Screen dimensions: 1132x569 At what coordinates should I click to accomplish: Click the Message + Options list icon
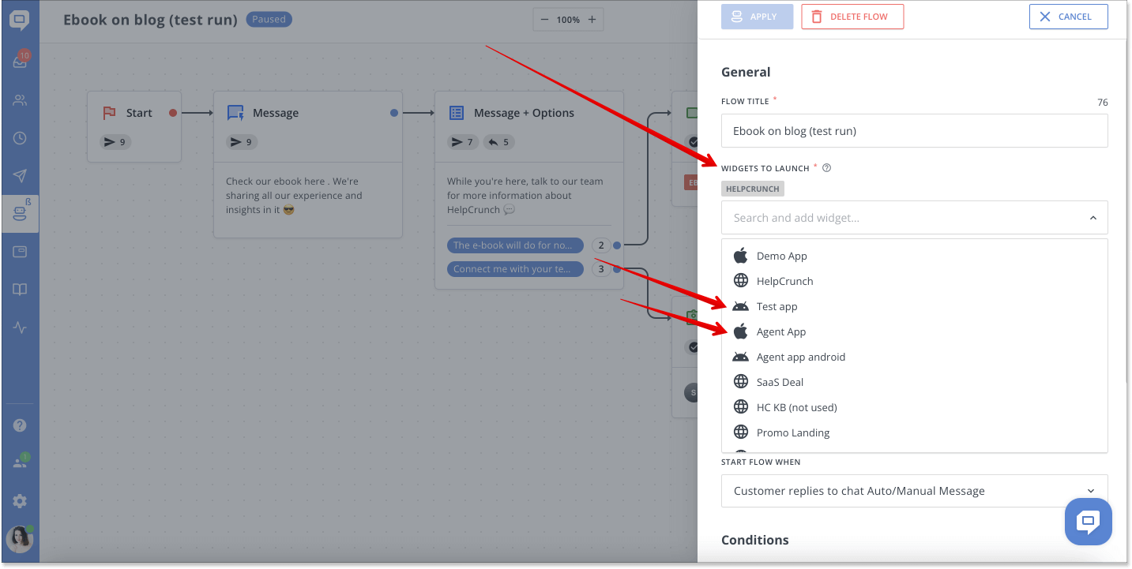[457, 113]
